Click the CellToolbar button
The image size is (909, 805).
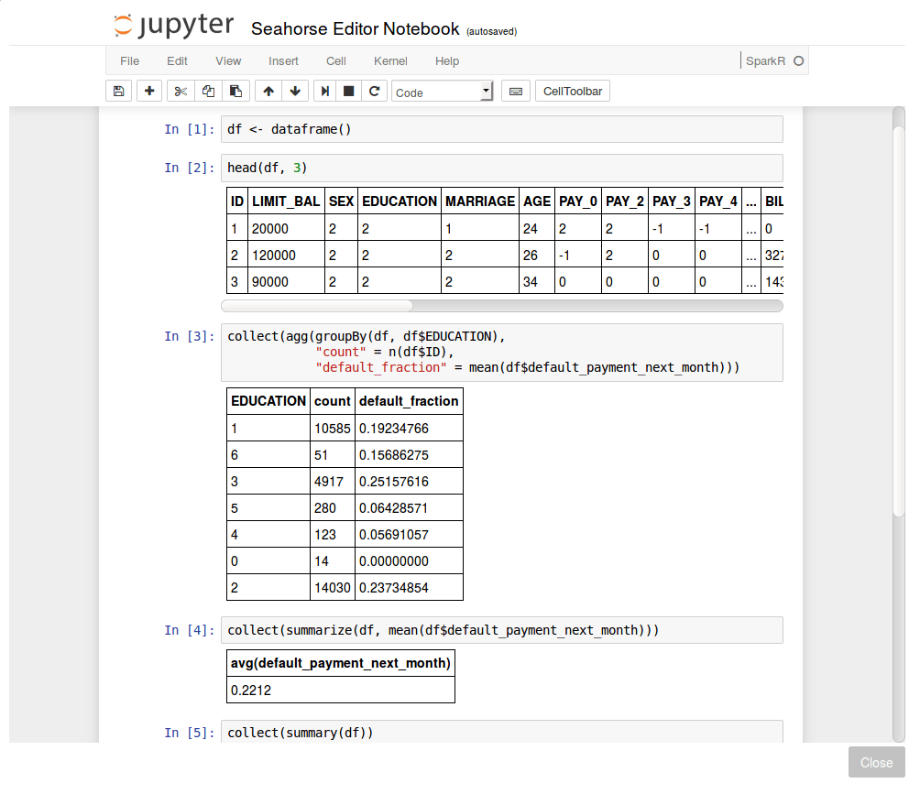[573, 92]
